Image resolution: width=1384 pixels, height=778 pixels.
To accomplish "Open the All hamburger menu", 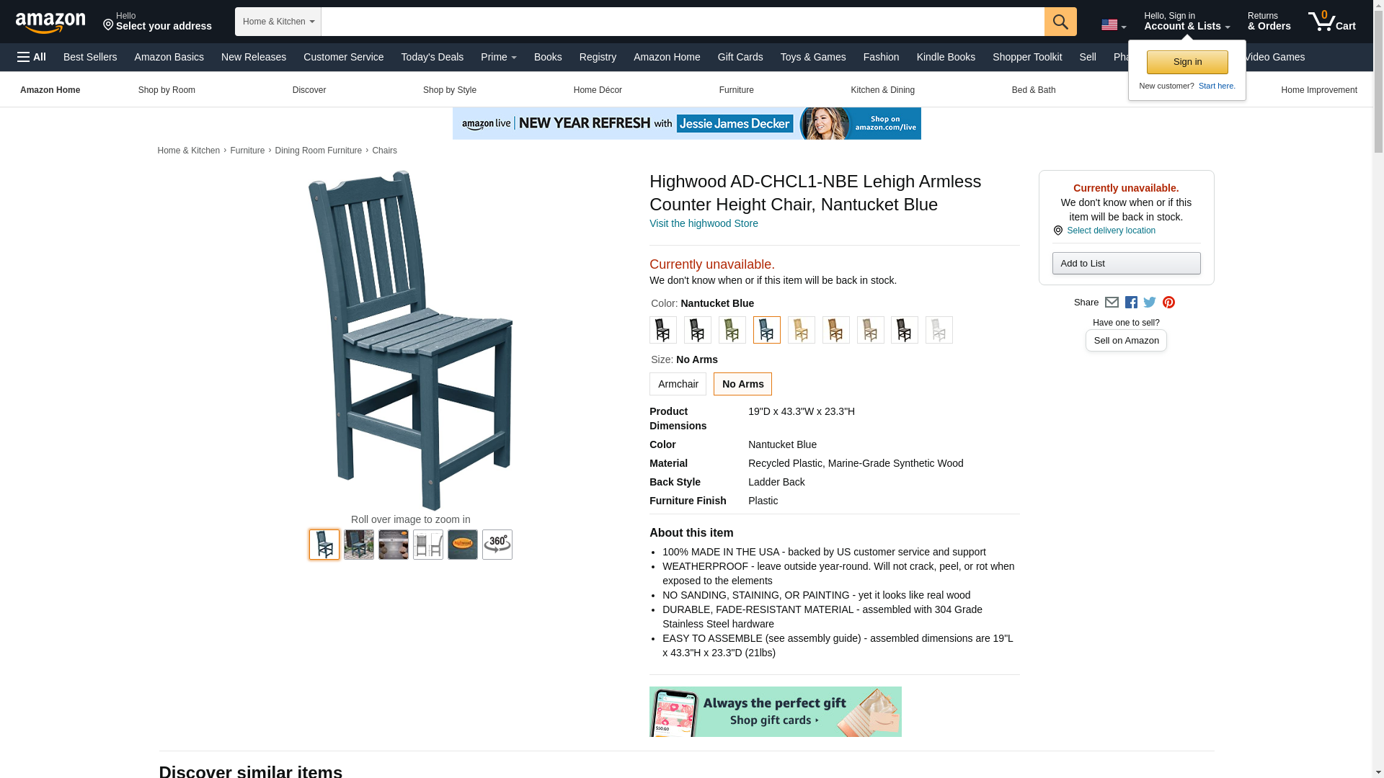I will coord(32,57).
